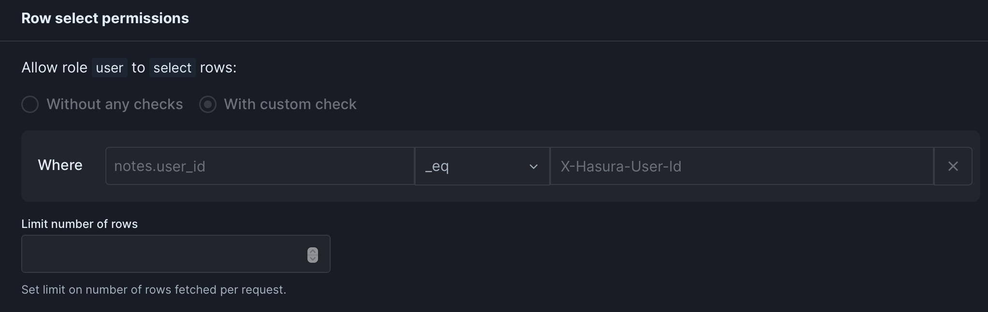The image size is (988, 312).
Task: Click the 'user' role label
Action: tap(109, 68)
